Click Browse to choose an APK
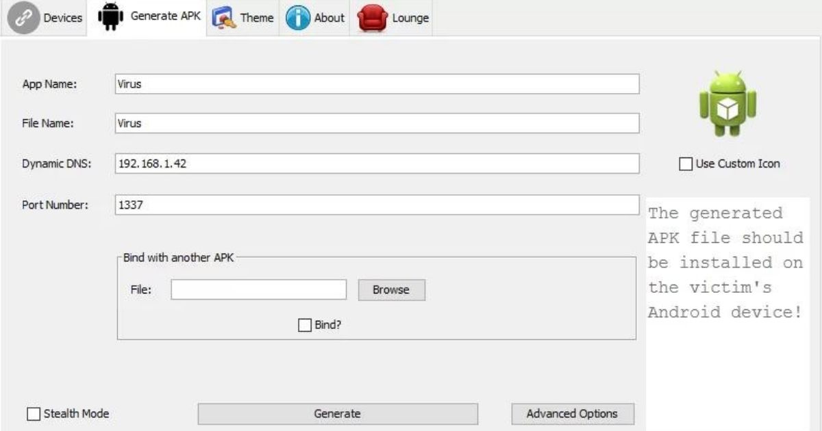Screen dimensions: 822x431 (x=391, y=289)
